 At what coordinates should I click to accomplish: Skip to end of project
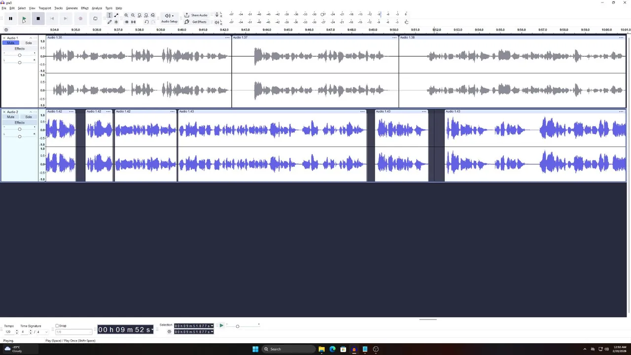click(65, 19)
